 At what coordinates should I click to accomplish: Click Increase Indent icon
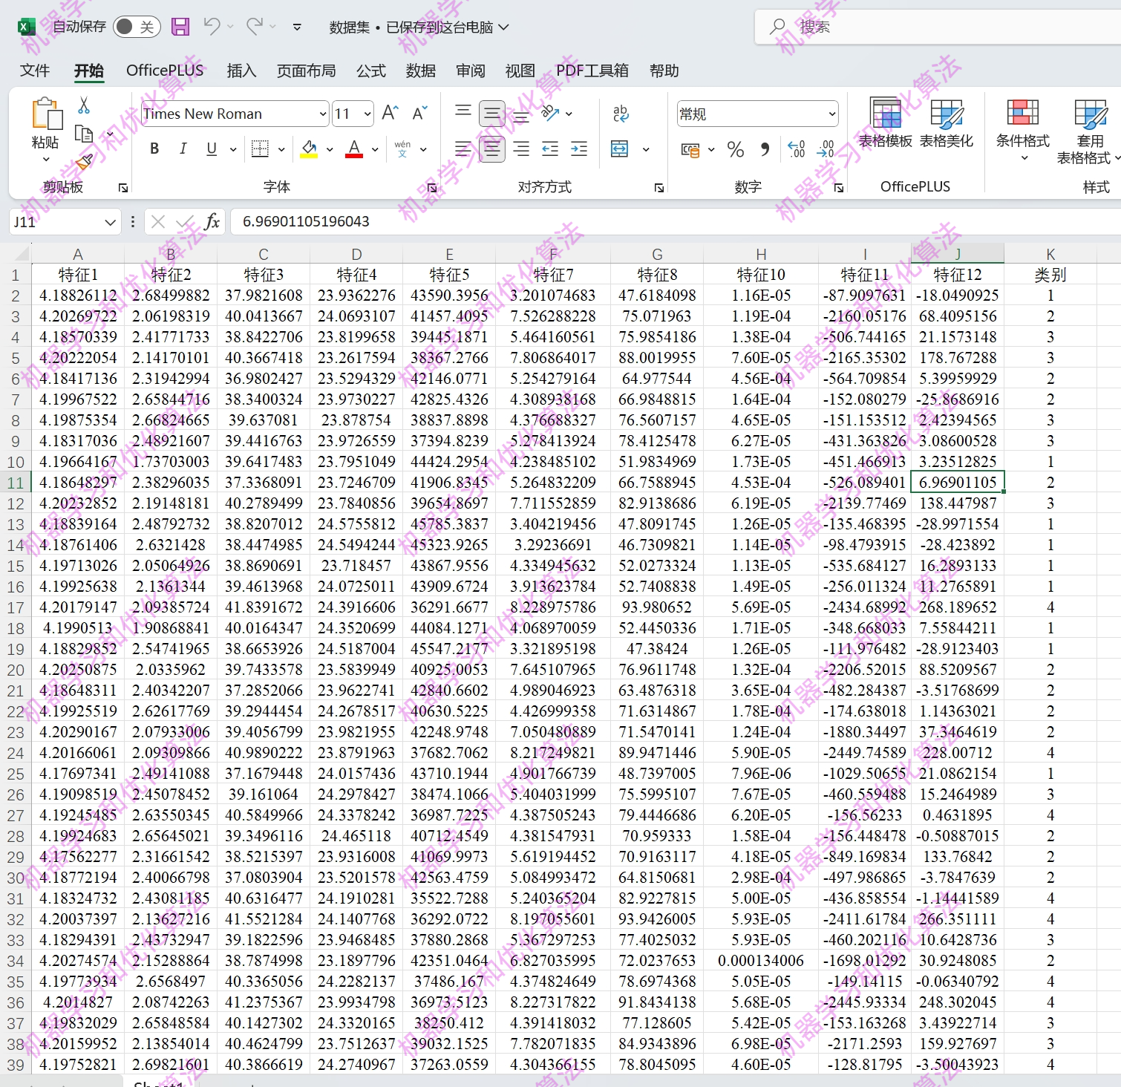[x=579, y=149]
